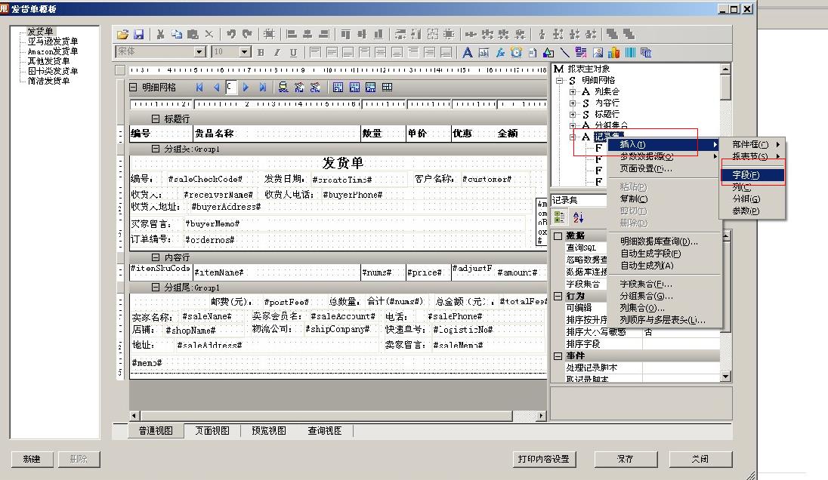828x480 pixels.
Task: Select 图书类发货单 template in list
Action: [53, 71]
